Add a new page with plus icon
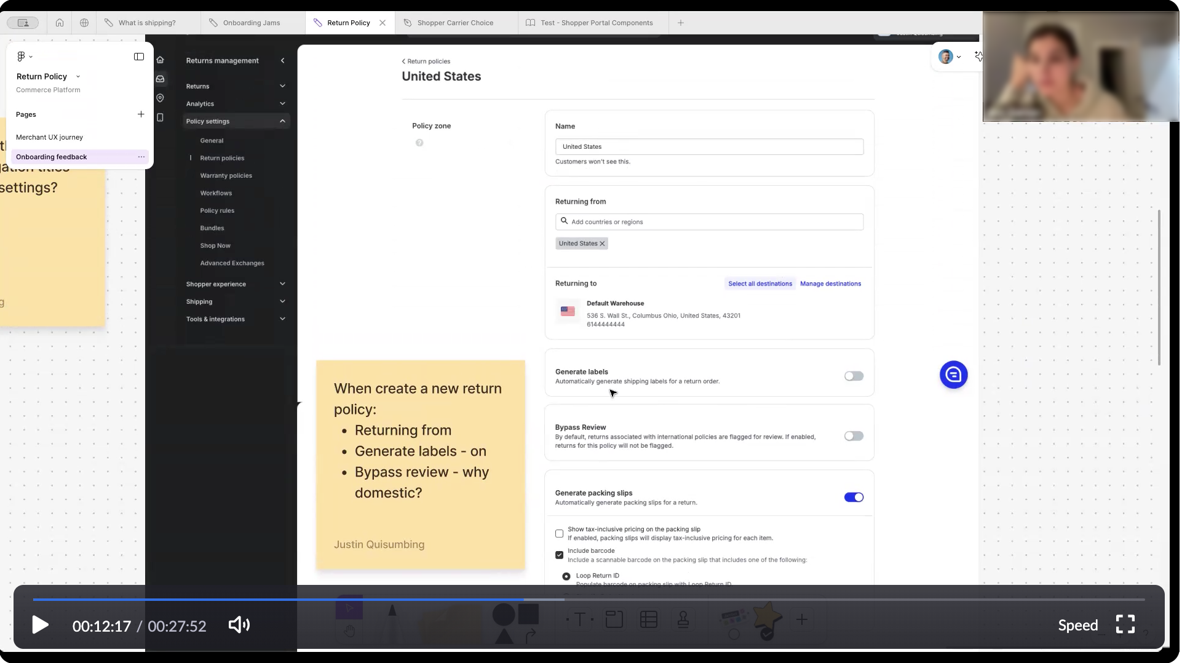This screenshot has height=663, width=1182. [141, 114]
